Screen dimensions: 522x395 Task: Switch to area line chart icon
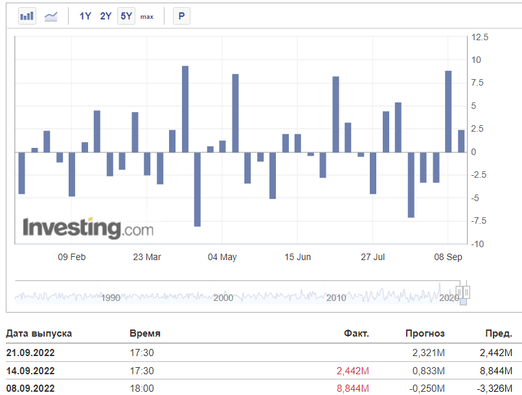pos(51,16)
